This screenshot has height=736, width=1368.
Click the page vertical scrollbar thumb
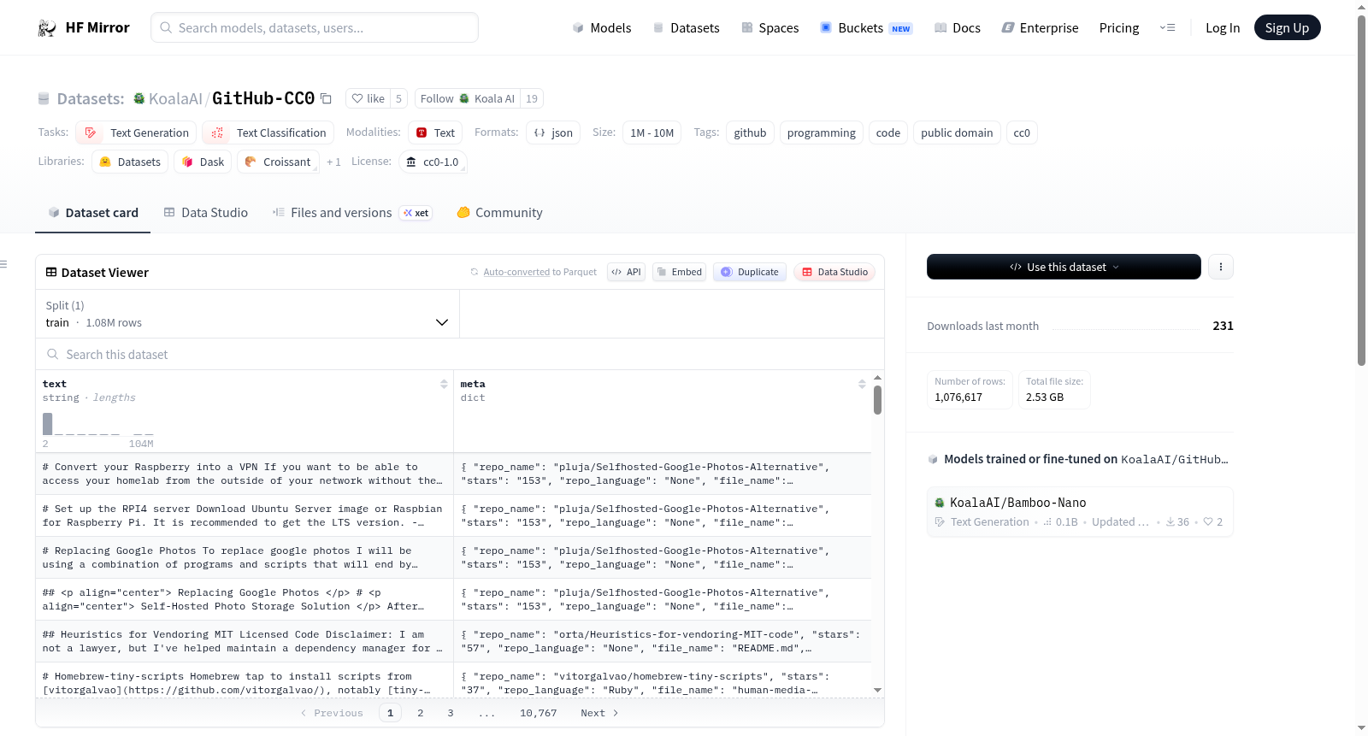[x=1362, y=190]
